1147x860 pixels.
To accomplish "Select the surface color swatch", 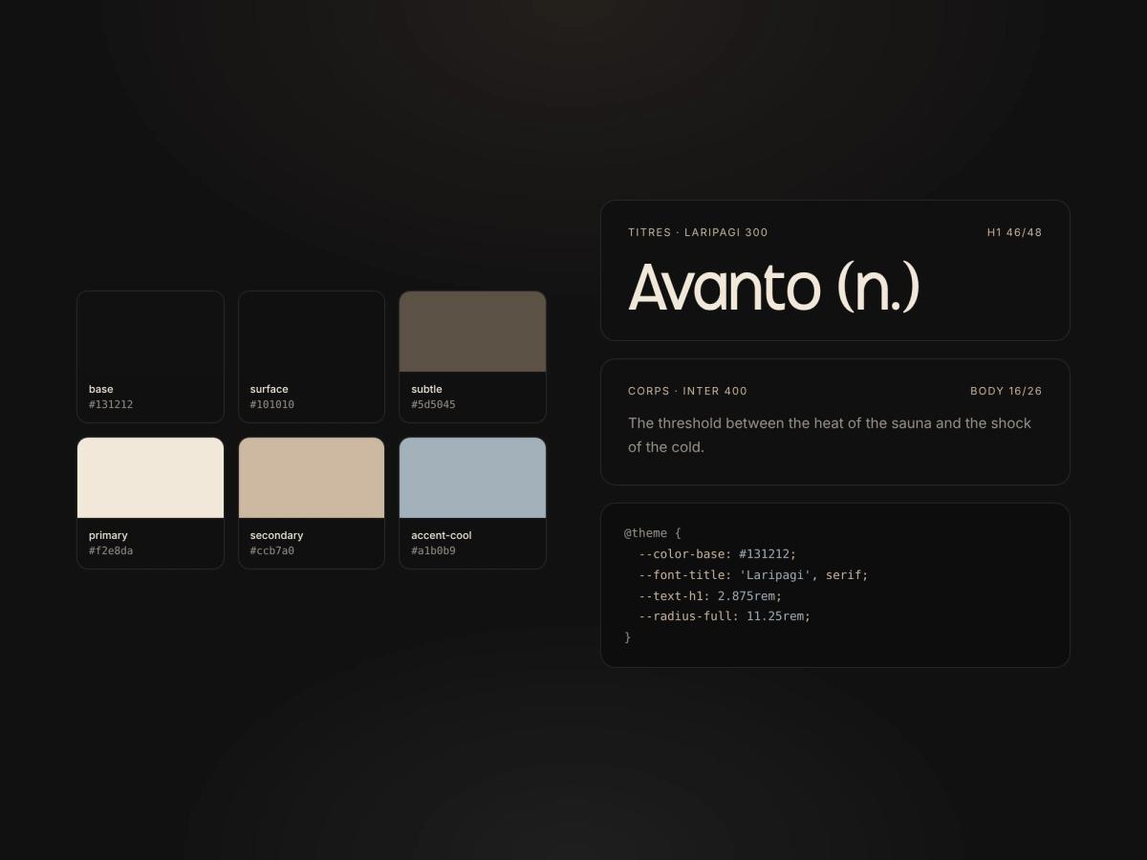I will (312, 332).
